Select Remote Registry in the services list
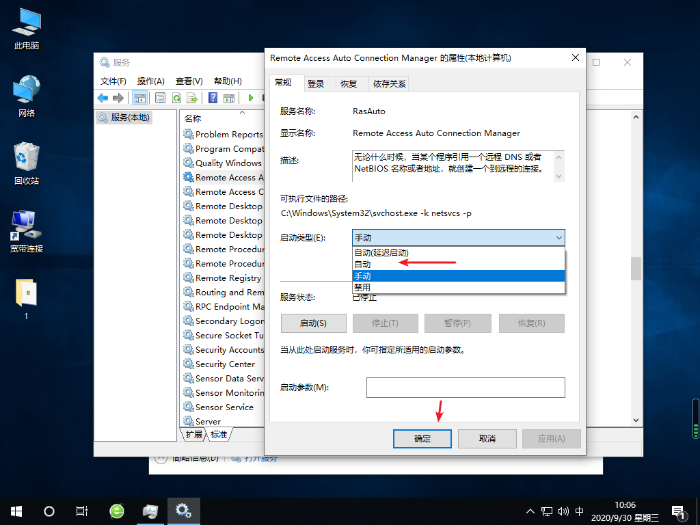This screenshot has width=700, height=525. (x=228, y=278)
